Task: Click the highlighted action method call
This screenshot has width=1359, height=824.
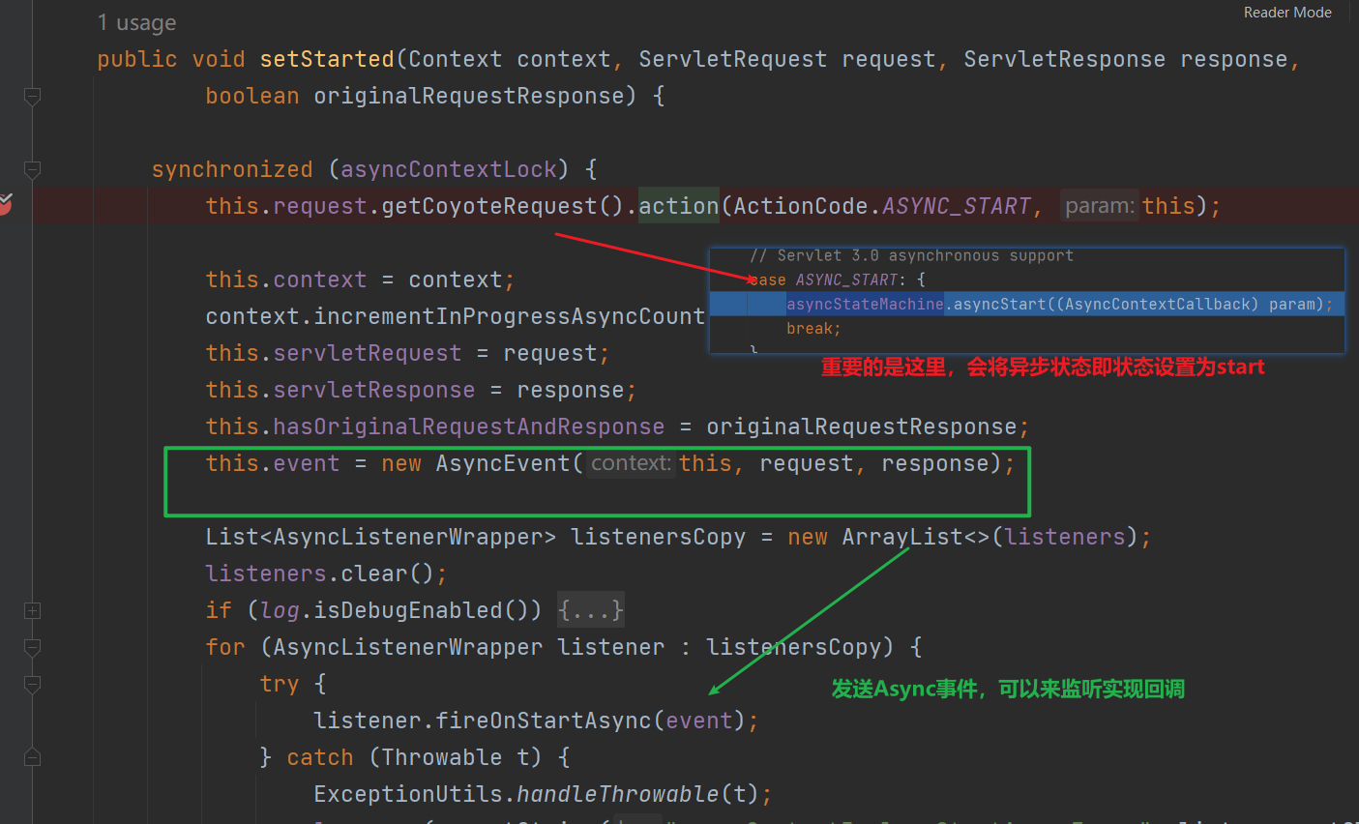Action: (679, 206)
